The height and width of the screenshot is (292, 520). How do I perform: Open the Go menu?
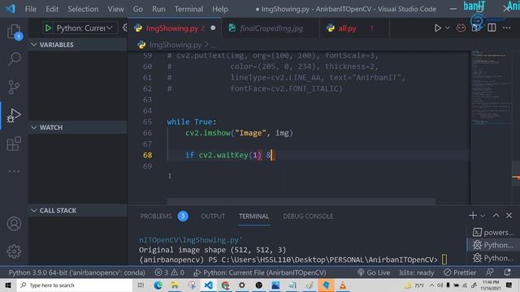click(x=137, y=9)
